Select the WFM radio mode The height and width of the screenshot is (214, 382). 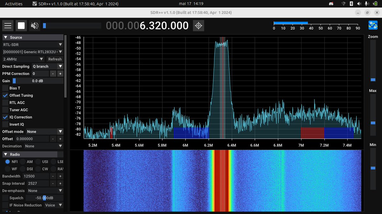[x=8, y=169]
